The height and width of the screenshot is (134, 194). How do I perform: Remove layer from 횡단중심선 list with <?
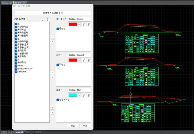[x=53, y=41]
